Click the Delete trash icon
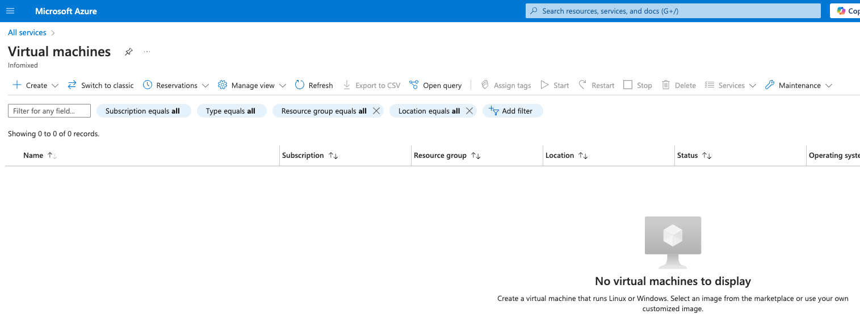This screenshot has height=318, width=860. pos(666,85)
